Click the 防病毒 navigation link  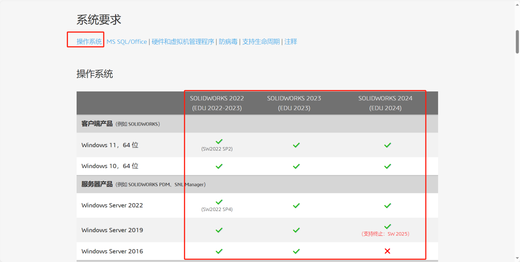click(x=228, y=41)
